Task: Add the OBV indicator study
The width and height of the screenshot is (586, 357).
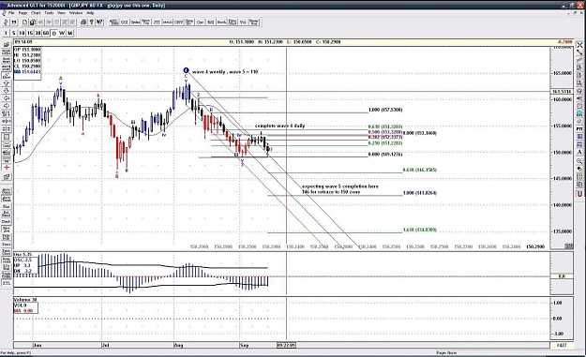Action: pos(178,22)
